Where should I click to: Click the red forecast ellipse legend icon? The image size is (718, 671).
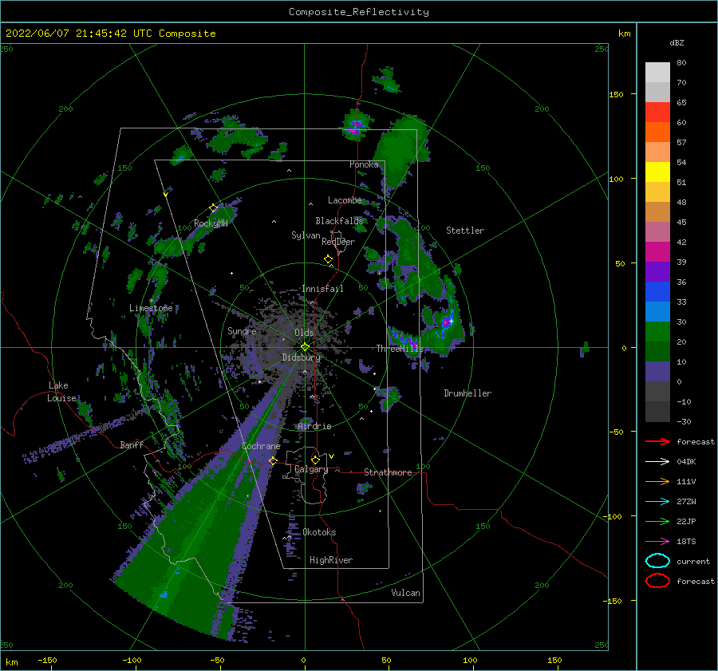point(657,581)
